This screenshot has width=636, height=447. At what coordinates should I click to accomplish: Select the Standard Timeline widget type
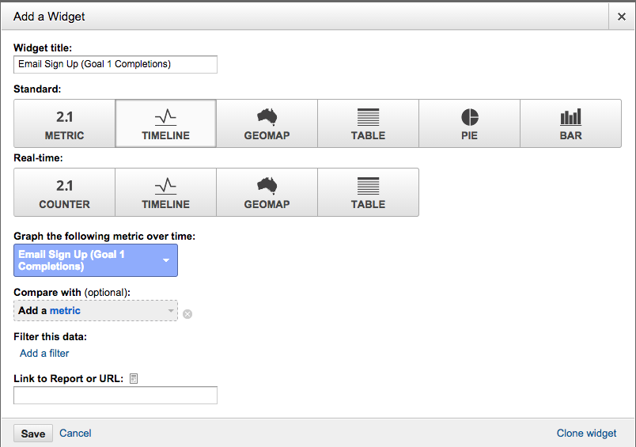click(x=165, y=123)
